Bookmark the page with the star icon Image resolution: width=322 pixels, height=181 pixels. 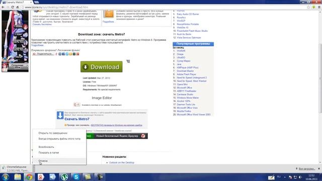(308, 7)
